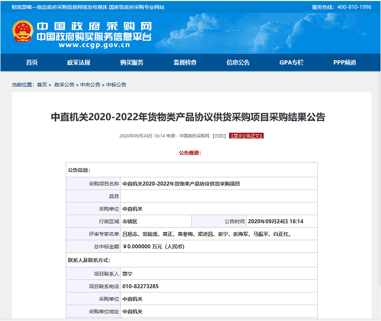Click the www.ccgp.gov.cn URL in the banner
This screenshot has height=321, width=381.
click(x=94, y=45)
